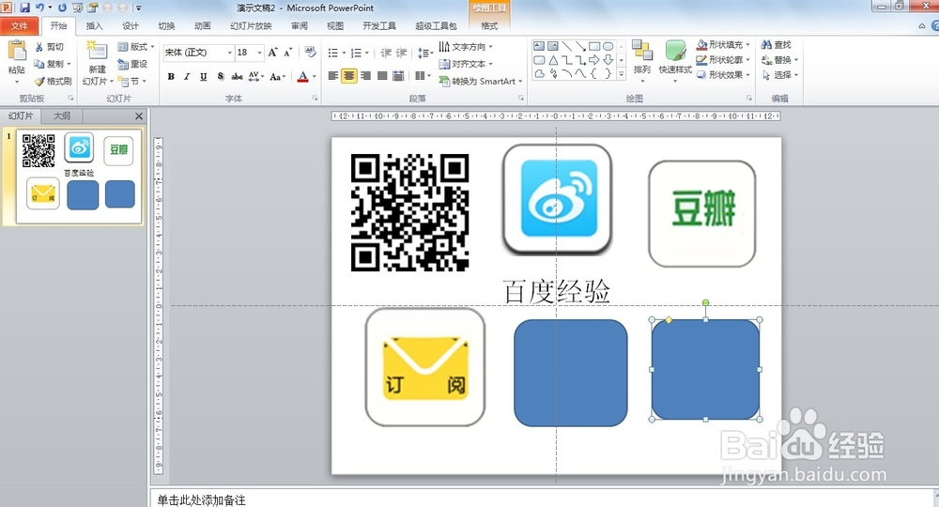
Task: Click the Character Spacing AV icon
Action: tap(255, 77)
